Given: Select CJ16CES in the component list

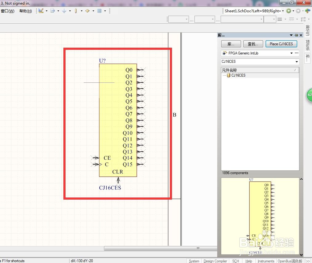Looking at the screenshot, I should tap(238, 75).
